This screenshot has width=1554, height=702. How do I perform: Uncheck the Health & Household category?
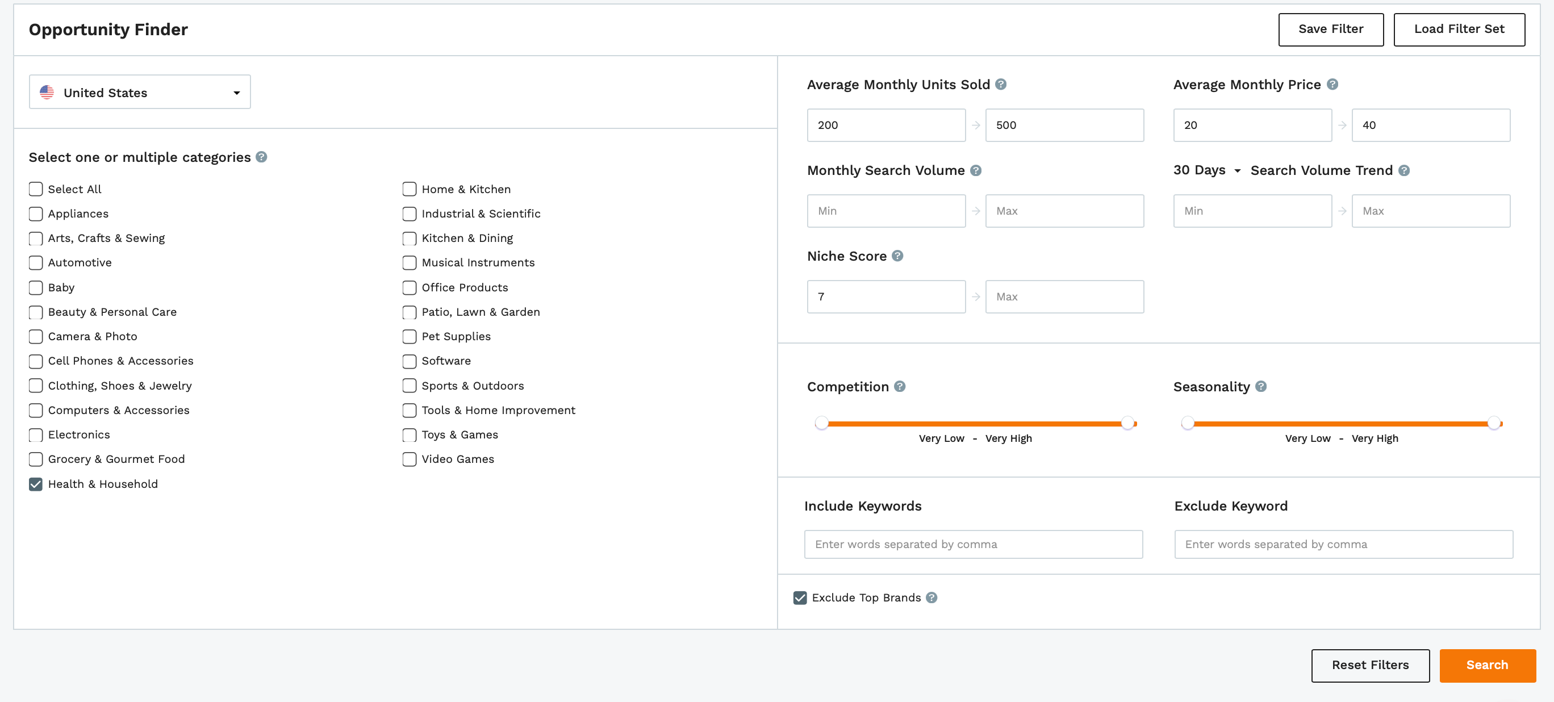tap(36, 484)
